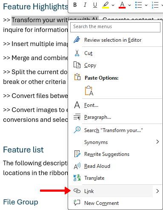Add a New Comment
The height and width of the screenshot is (210, 163).
(x=115, y=203)
